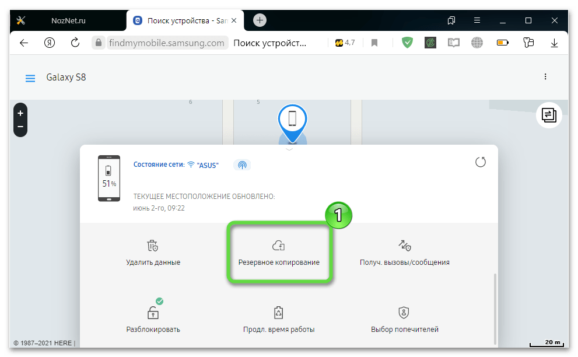
Task: Zoom out the map with minus button
Action: (x=20, y=127)
